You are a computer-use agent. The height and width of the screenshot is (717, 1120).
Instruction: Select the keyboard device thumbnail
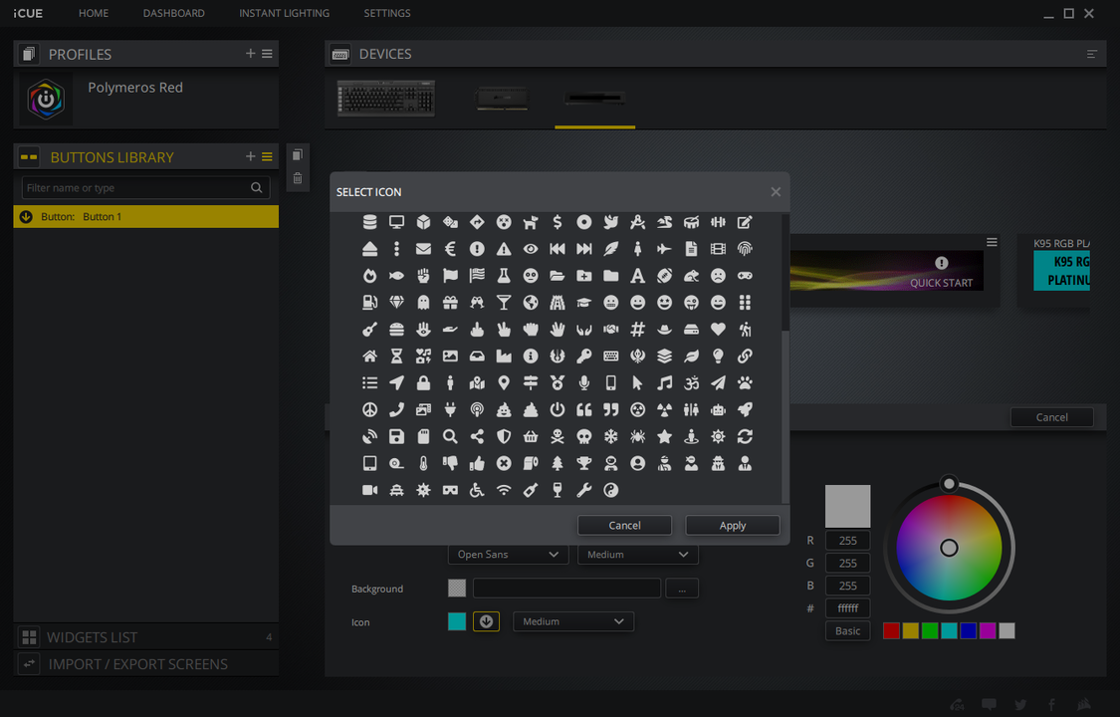point(385,98)
